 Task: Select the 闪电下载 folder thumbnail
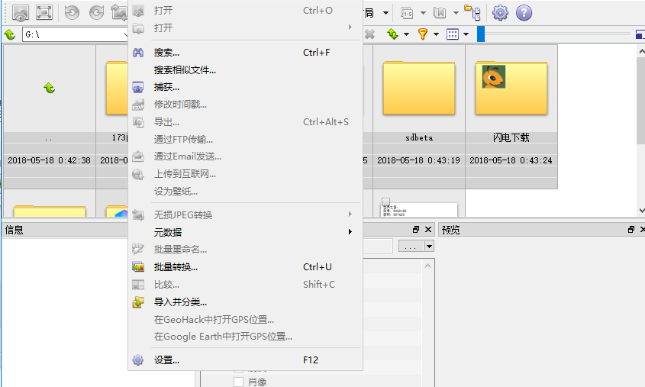pyautogui.click(x=511, y=89)
